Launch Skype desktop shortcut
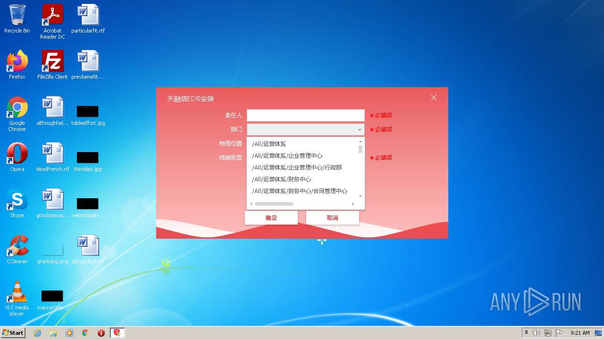 point(17,203)
